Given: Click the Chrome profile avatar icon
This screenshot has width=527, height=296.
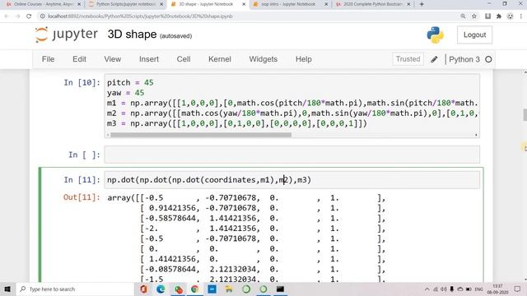Looking at the screenshot, I should point(510,16).
